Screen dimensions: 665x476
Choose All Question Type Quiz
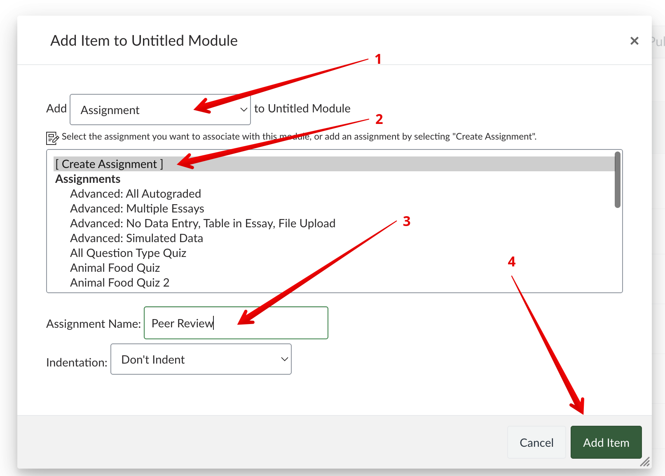tap(128, 253)
